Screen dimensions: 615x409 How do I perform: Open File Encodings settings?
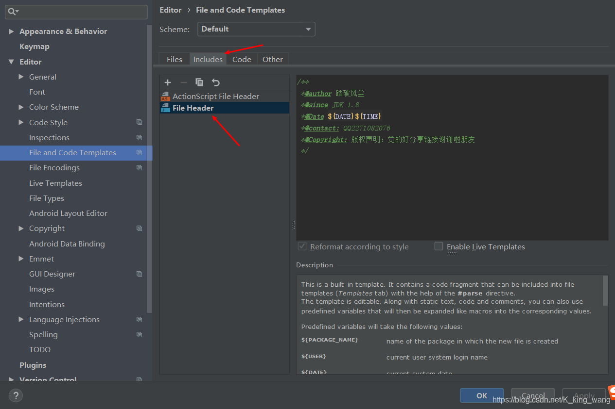tap(54, 167)
